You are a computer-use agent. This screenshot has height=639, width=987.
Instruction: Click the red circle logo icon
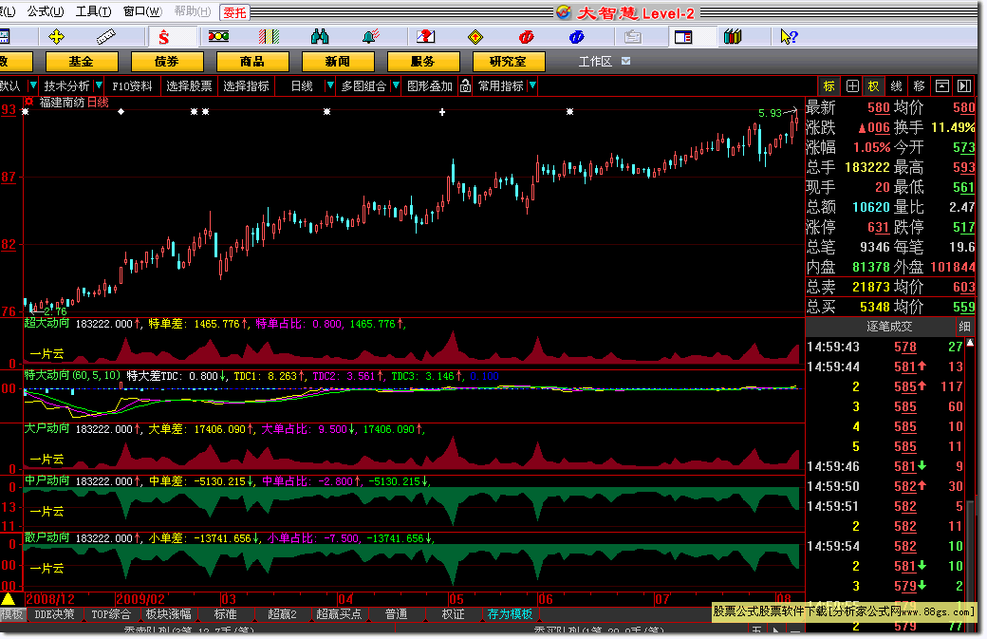pos(526,37)
